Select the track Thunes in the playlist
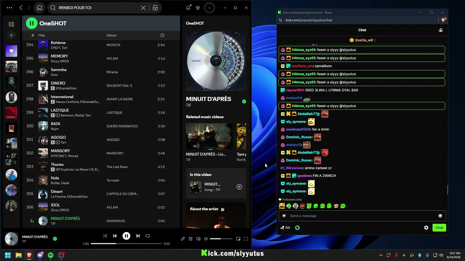Viewport: 465px width, 261px height. coord(101,167)
